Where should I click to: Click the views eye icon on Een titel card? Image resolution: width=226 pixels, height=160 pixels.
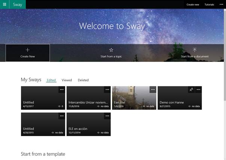144,107
